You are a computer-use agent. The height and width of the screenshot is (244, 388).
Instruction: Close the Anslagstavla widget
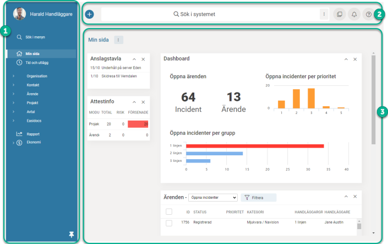[143, 59]
